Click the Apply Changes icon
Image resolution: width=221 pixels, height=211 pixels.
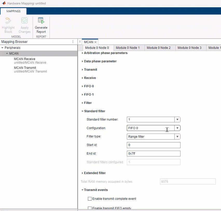click(x=24, y=25)
